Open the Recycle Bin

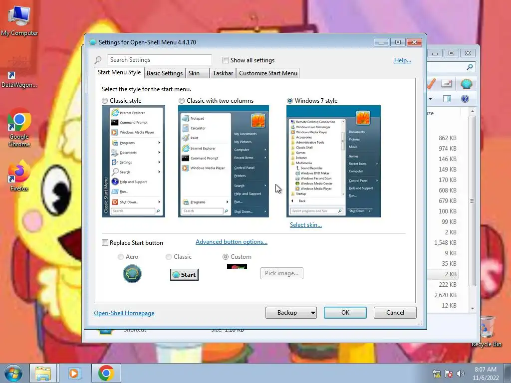[487, 331]
